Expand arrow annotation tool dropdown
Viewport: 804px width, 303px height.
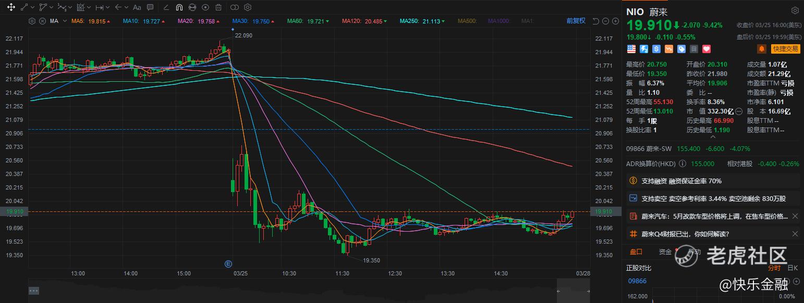pyautogui.click(x=126, y=8)
